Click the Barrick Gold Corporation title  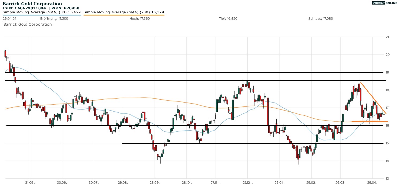32,4
